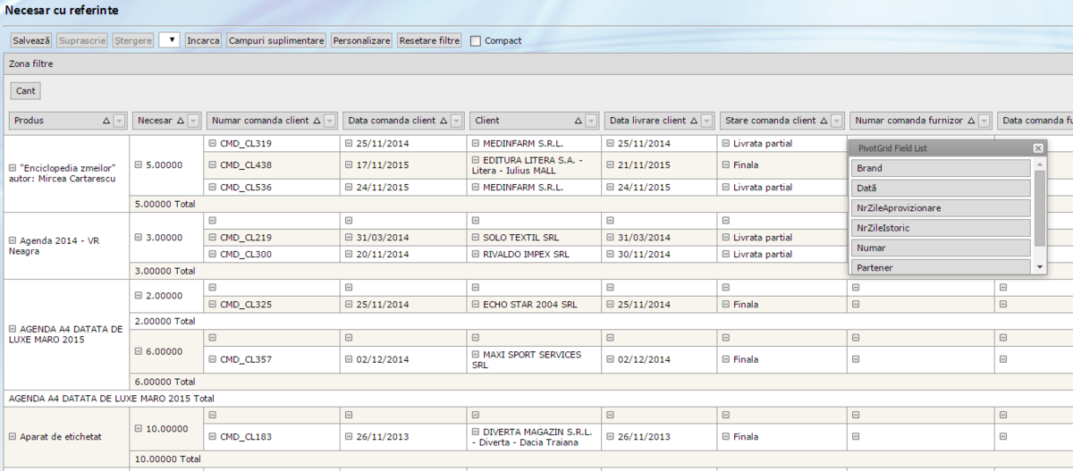Click the sort triangle on Necesar header

coord(180,121)
